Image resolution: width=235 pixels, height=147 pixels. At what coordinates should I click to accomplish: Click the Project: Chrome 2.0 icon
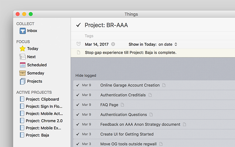click(x=22, y=121)
